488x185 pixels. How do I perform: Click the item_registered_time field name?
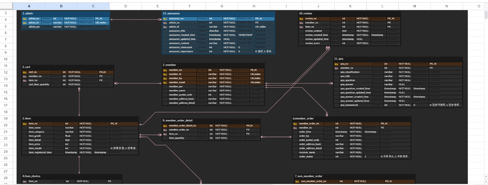[40, 152]
